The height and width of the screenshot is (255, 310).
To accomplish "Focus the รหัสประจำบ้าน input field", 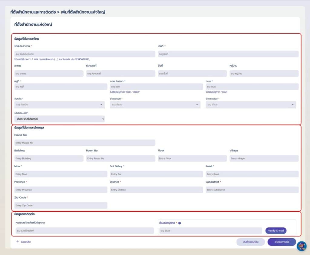I will click(84, 54).
